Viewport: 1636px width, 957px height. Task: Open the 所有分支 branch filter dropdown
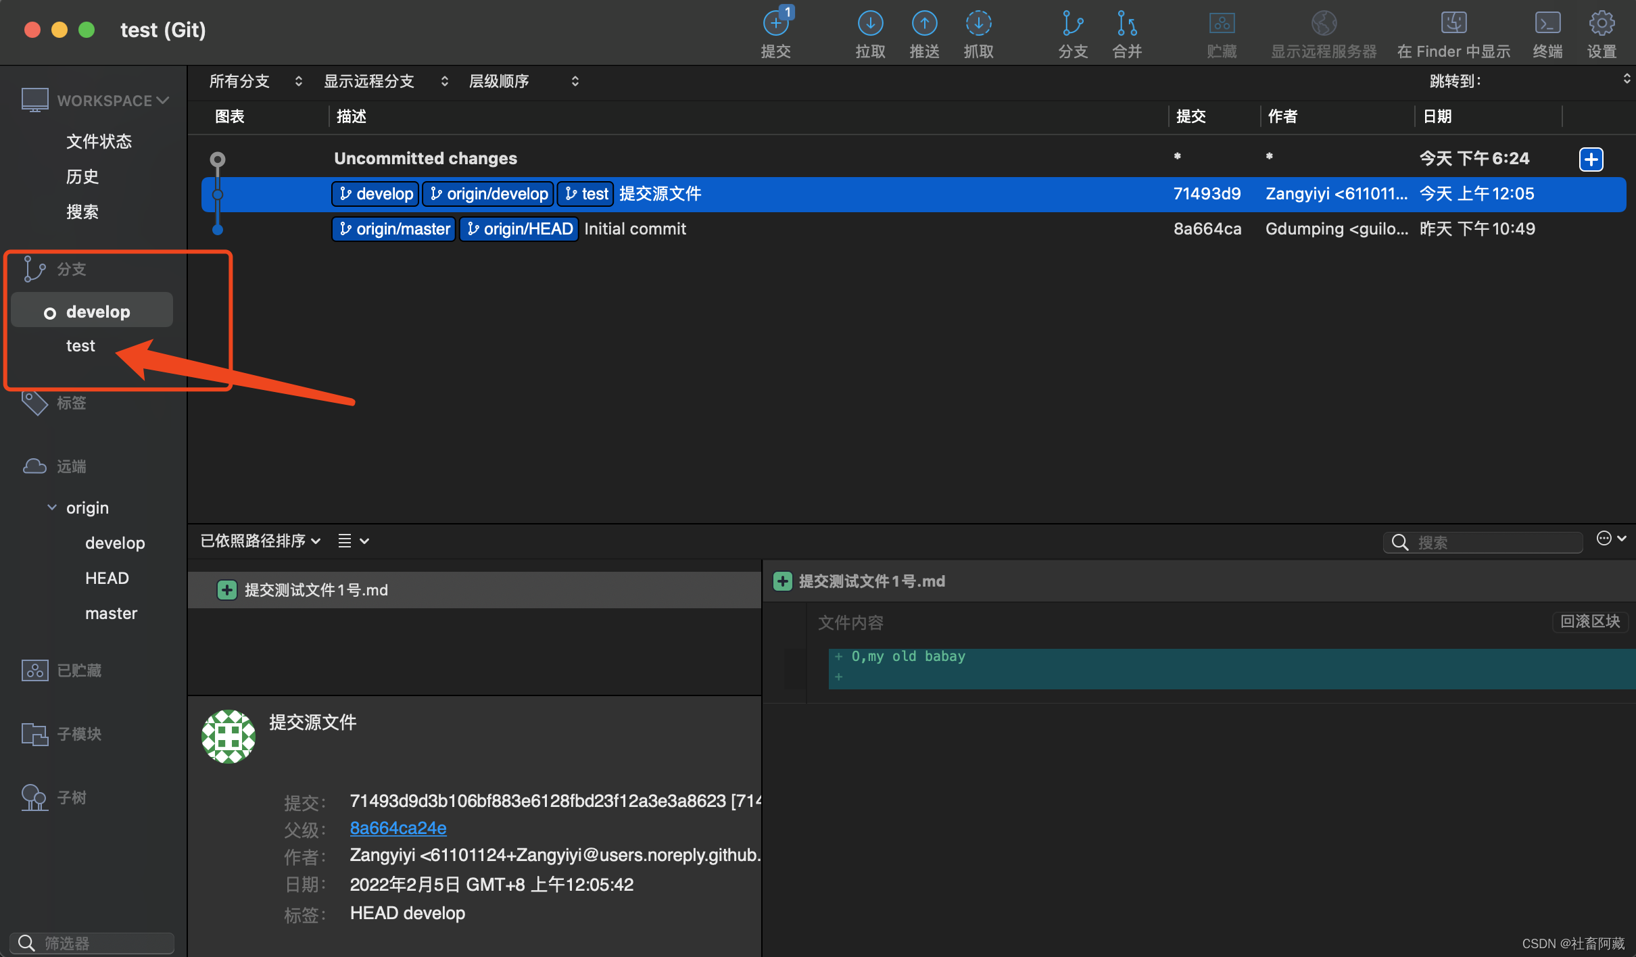tap(255, 82)
